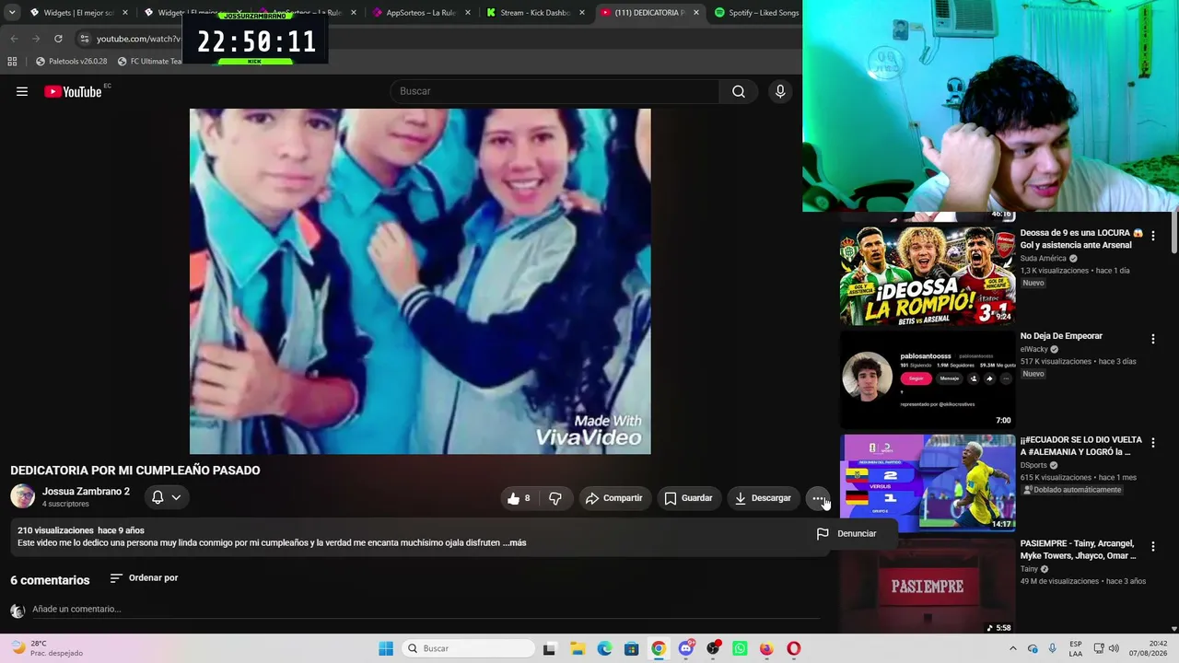This screenshot has width=1179, height=663.
Task: Click the Guardar save button
Action: tap(688, 498)
